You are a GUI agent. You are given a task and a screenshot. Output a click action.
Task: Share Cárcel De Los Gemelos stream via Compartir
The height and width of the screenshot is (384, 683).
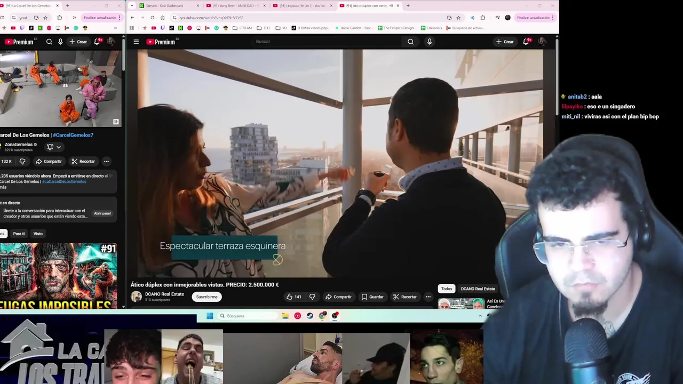[x=49, y=161]
